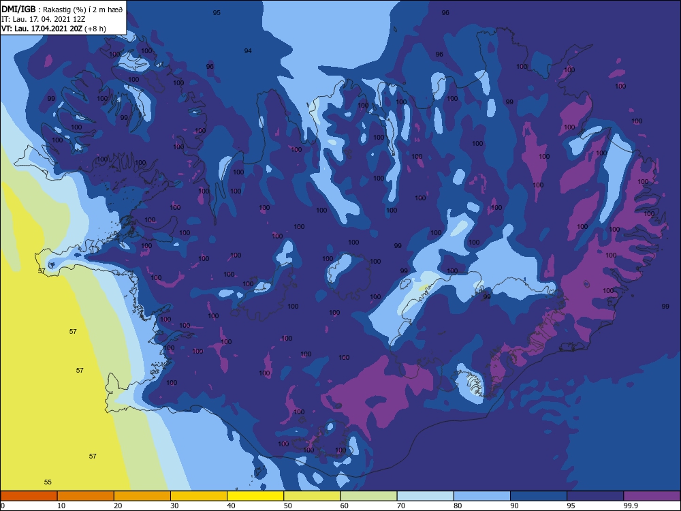Pick the 50–60 pale yellow legend swatch
The image size is (681, 511).
click(312, 496)
